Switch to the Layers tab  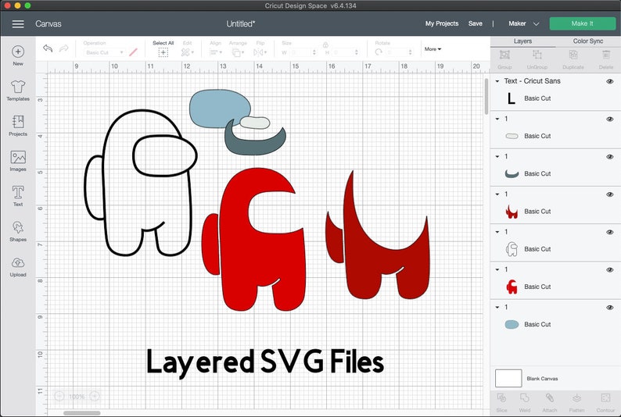click(522, 41)
